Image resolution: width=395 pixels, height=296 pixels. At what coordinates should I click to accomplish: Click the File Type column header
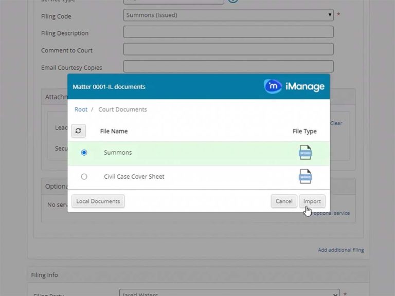tap(304, 131)
